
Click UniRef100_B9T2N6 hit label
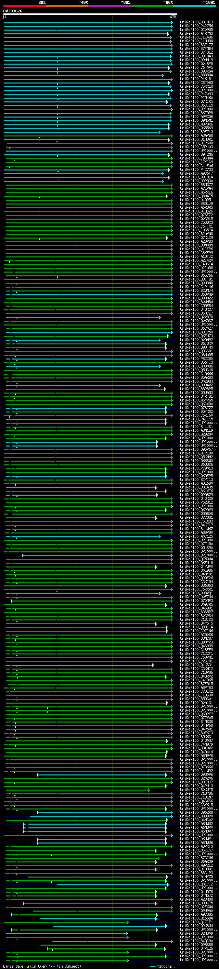196,155
